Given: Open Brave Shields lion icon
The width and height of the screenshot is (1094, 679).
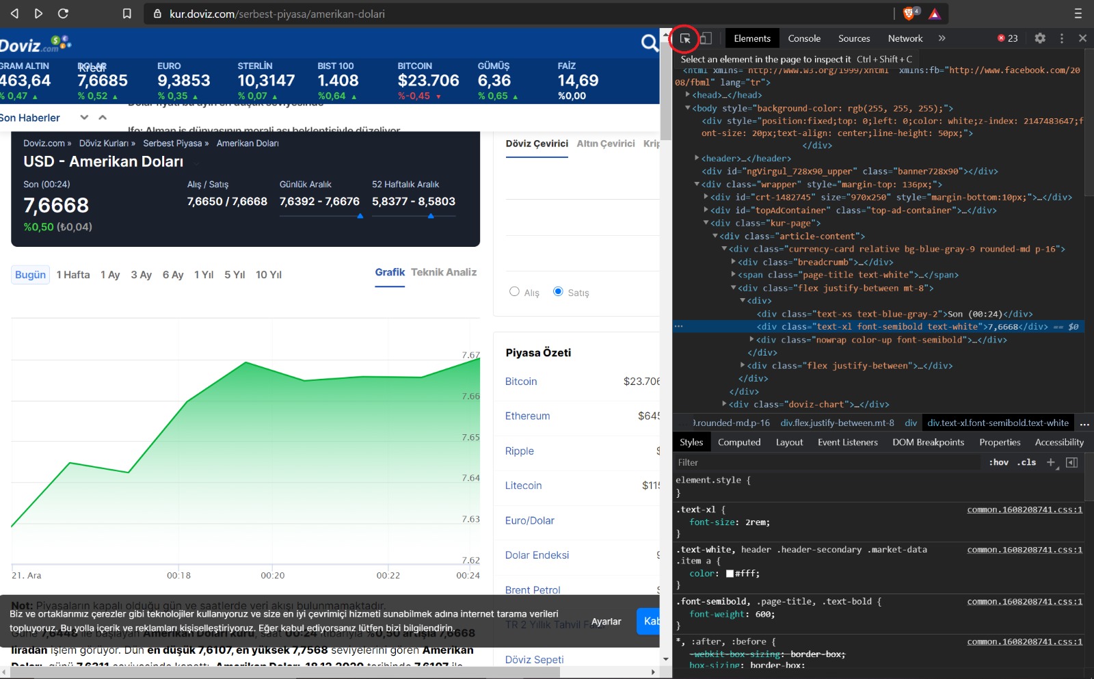Looking at the screenshot, I should pyautogui.click(x=910, y=14).
